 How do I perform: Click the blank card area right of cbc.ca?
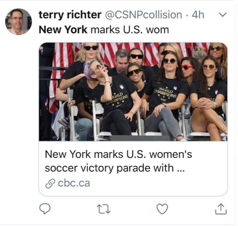[x=162, y=183]
